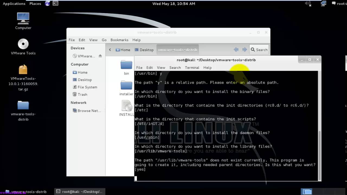Open the volume control in the top panel
The height and width of the screenshot is (195, 347).
point(308,4)
